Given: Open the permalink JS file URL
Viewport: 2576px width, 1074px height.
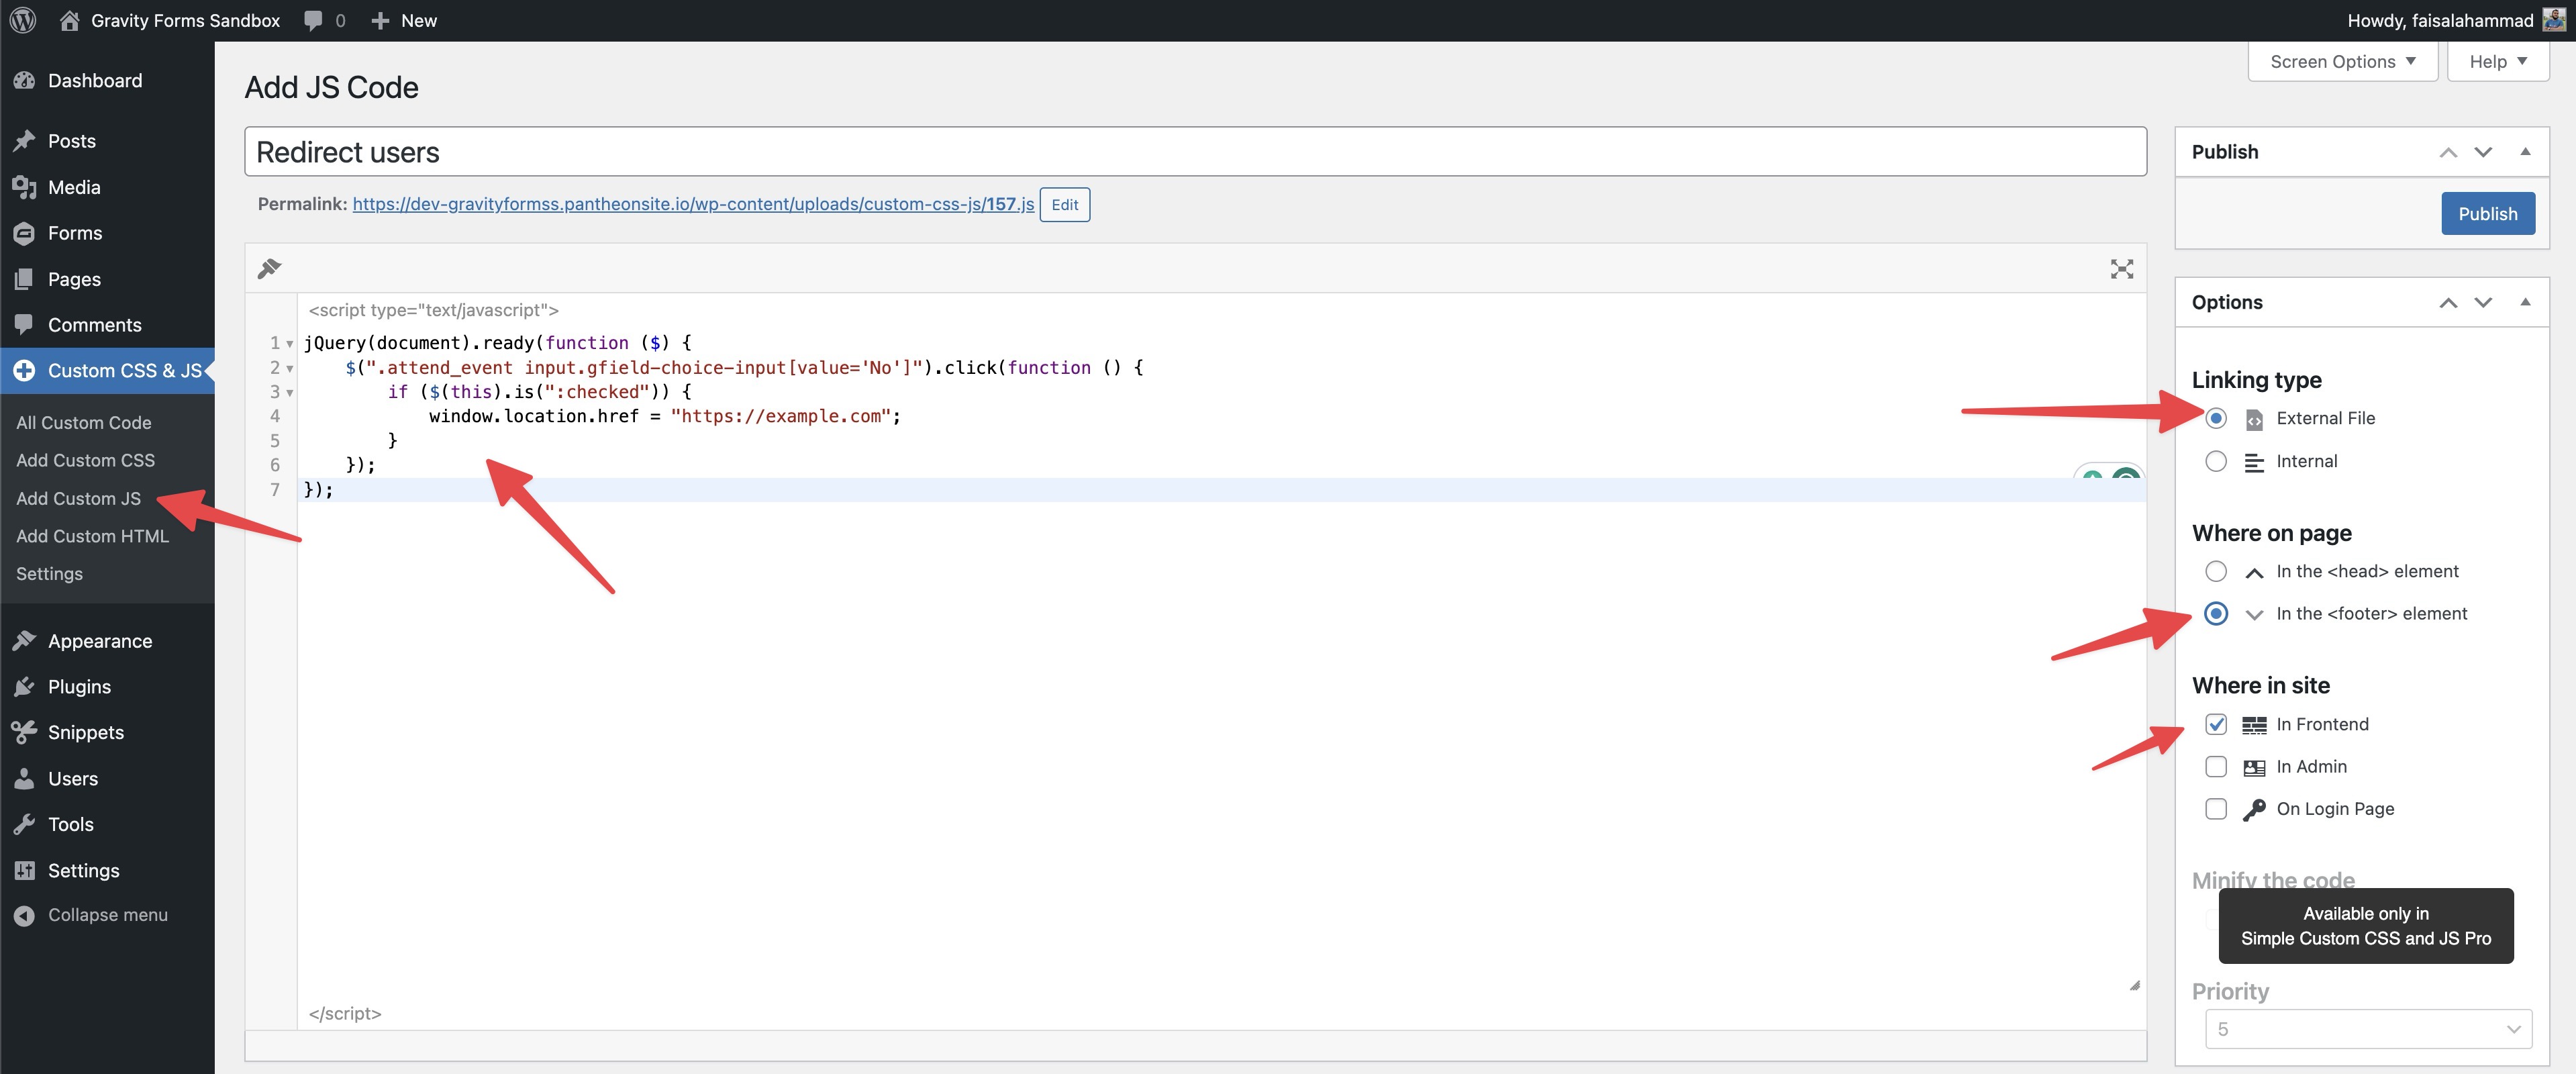Looking at the screenshot, I should click(693, 204).
